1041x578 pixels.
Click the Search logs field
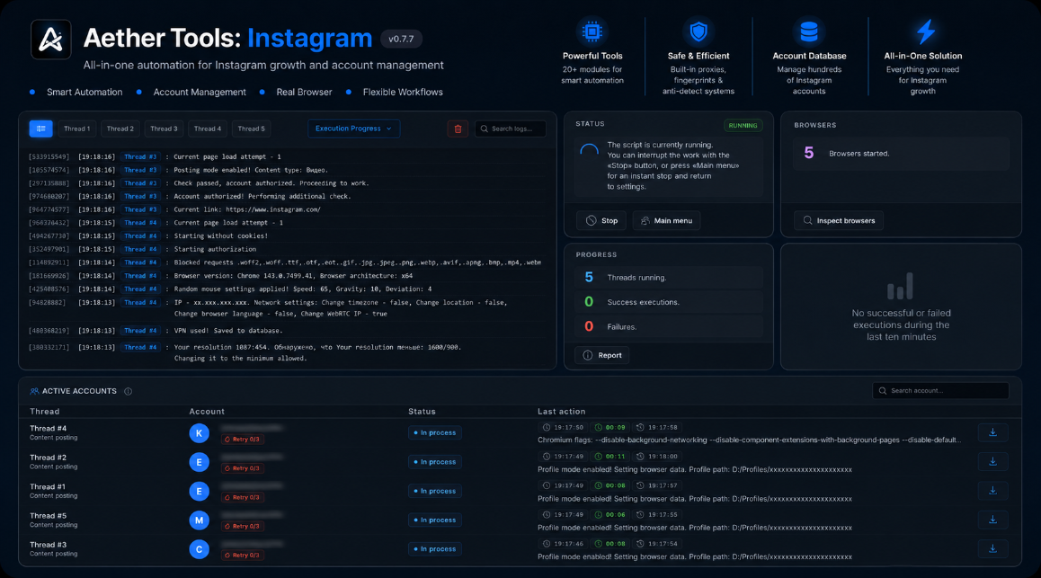click(x=511, y=129)
